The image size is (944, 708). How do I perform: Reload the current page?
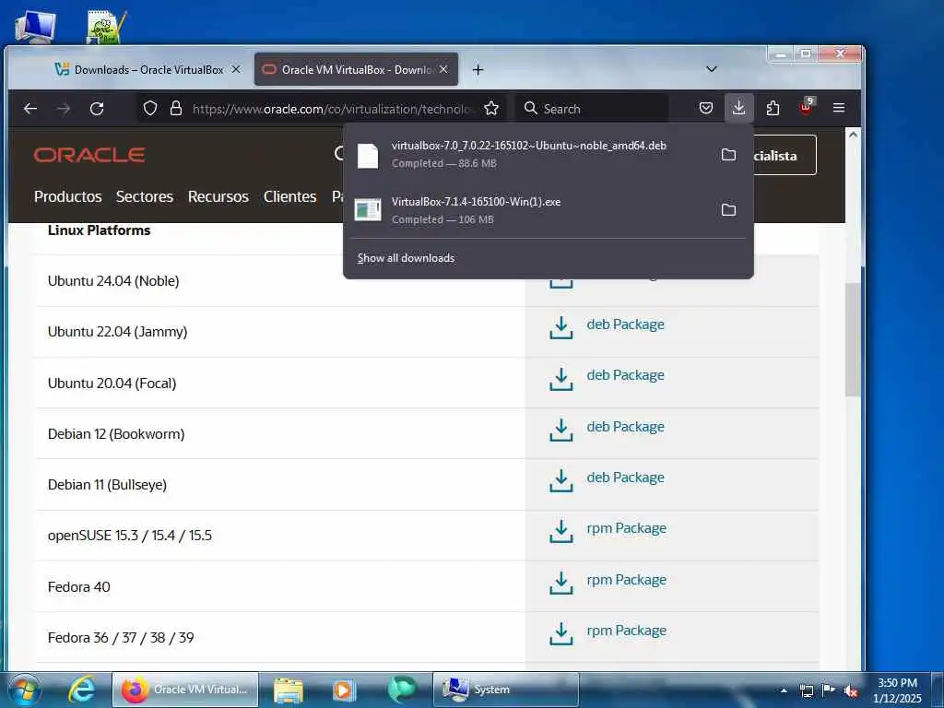(x=96, y=109)
